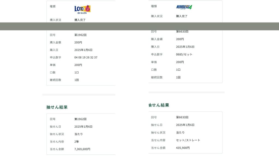Image resolution: width=279 pixels, height=156 pixels.
Task: Click 第6633回 in the Numbers4 draw results
Action: point(182,118)
